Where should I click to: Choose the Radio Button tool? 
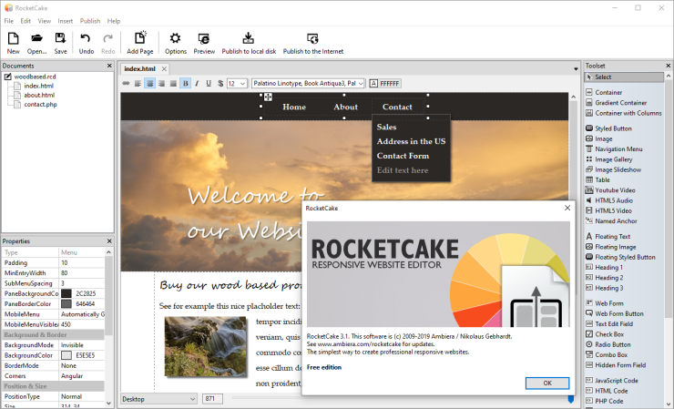613,344
